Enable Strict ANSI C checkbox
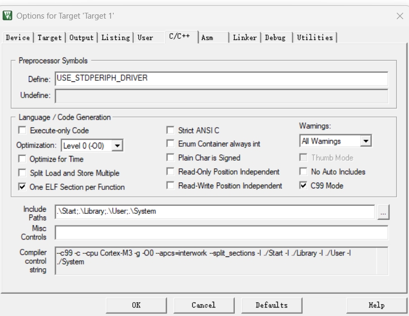 [x=171, y=130]
